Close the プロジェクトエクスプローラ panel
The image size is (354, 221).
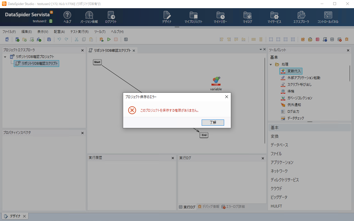(82, 50)
